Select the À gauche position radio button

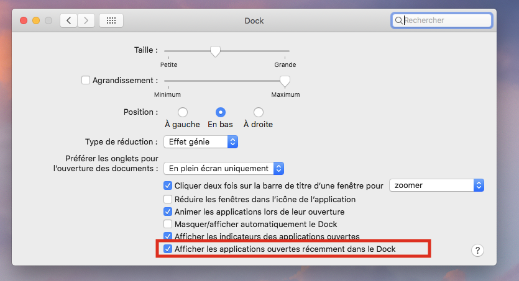tap(182, 112)
